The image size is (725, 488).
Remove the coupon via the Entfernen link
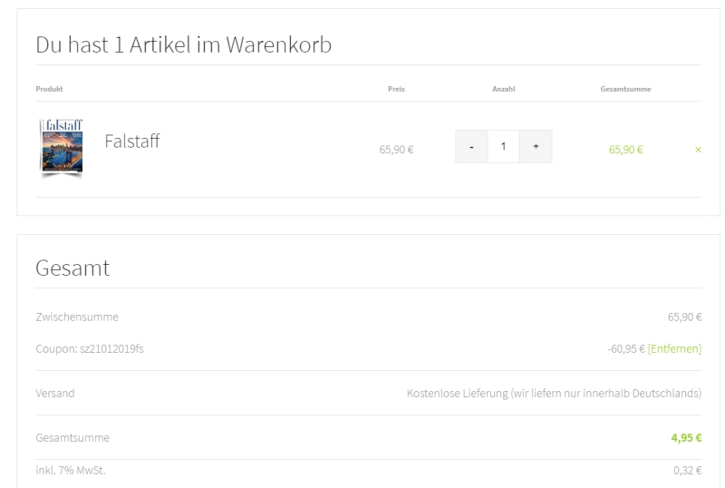674,348
